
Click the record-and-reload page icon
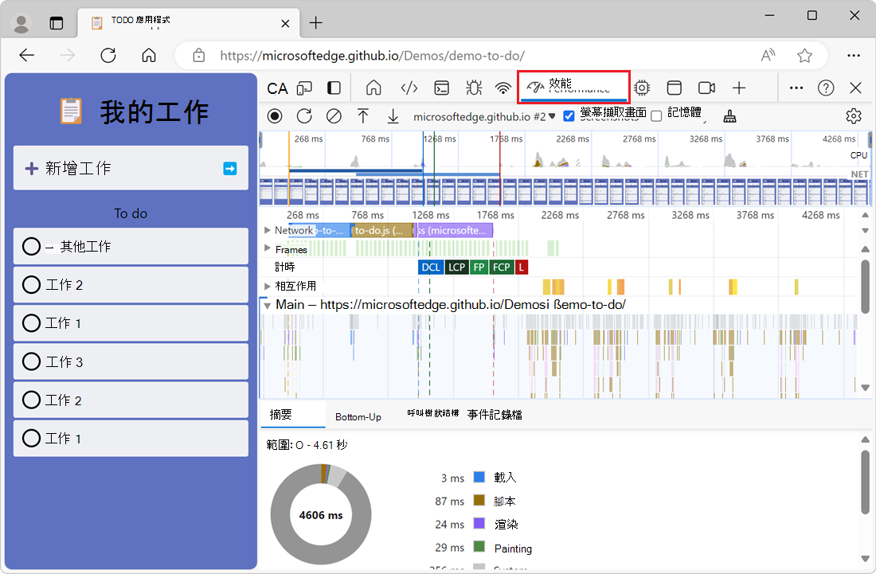click(x=304, y=115)
